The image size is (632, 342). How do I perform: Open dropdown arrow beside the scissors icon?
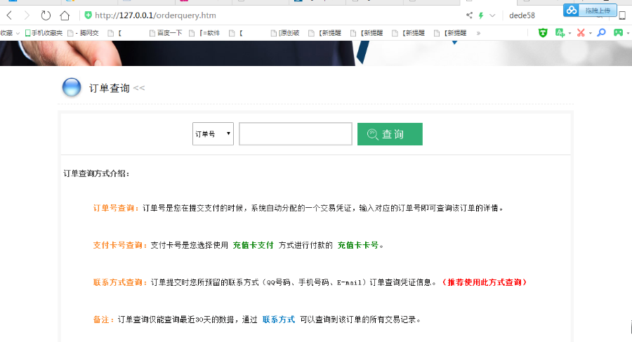(590, 34)
